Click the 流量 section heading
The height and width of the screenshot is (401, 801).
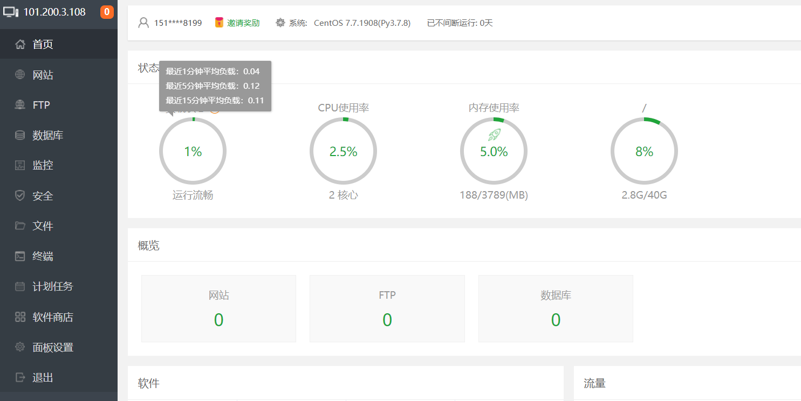[x=594, y=383]
